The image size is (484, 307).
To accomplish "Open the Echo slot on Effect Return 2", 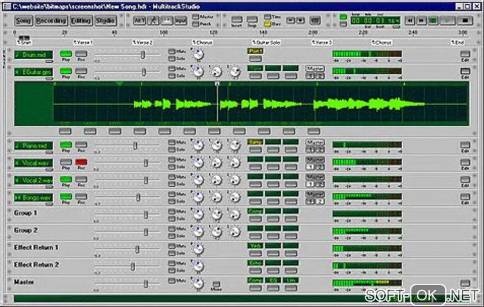I will click(255, 263).
